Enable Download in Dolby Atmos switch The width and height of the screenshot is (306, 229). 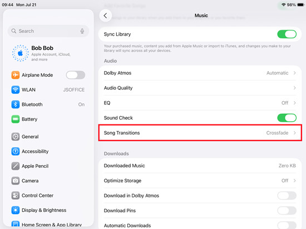pyautogui.click(x=287, y=196)
